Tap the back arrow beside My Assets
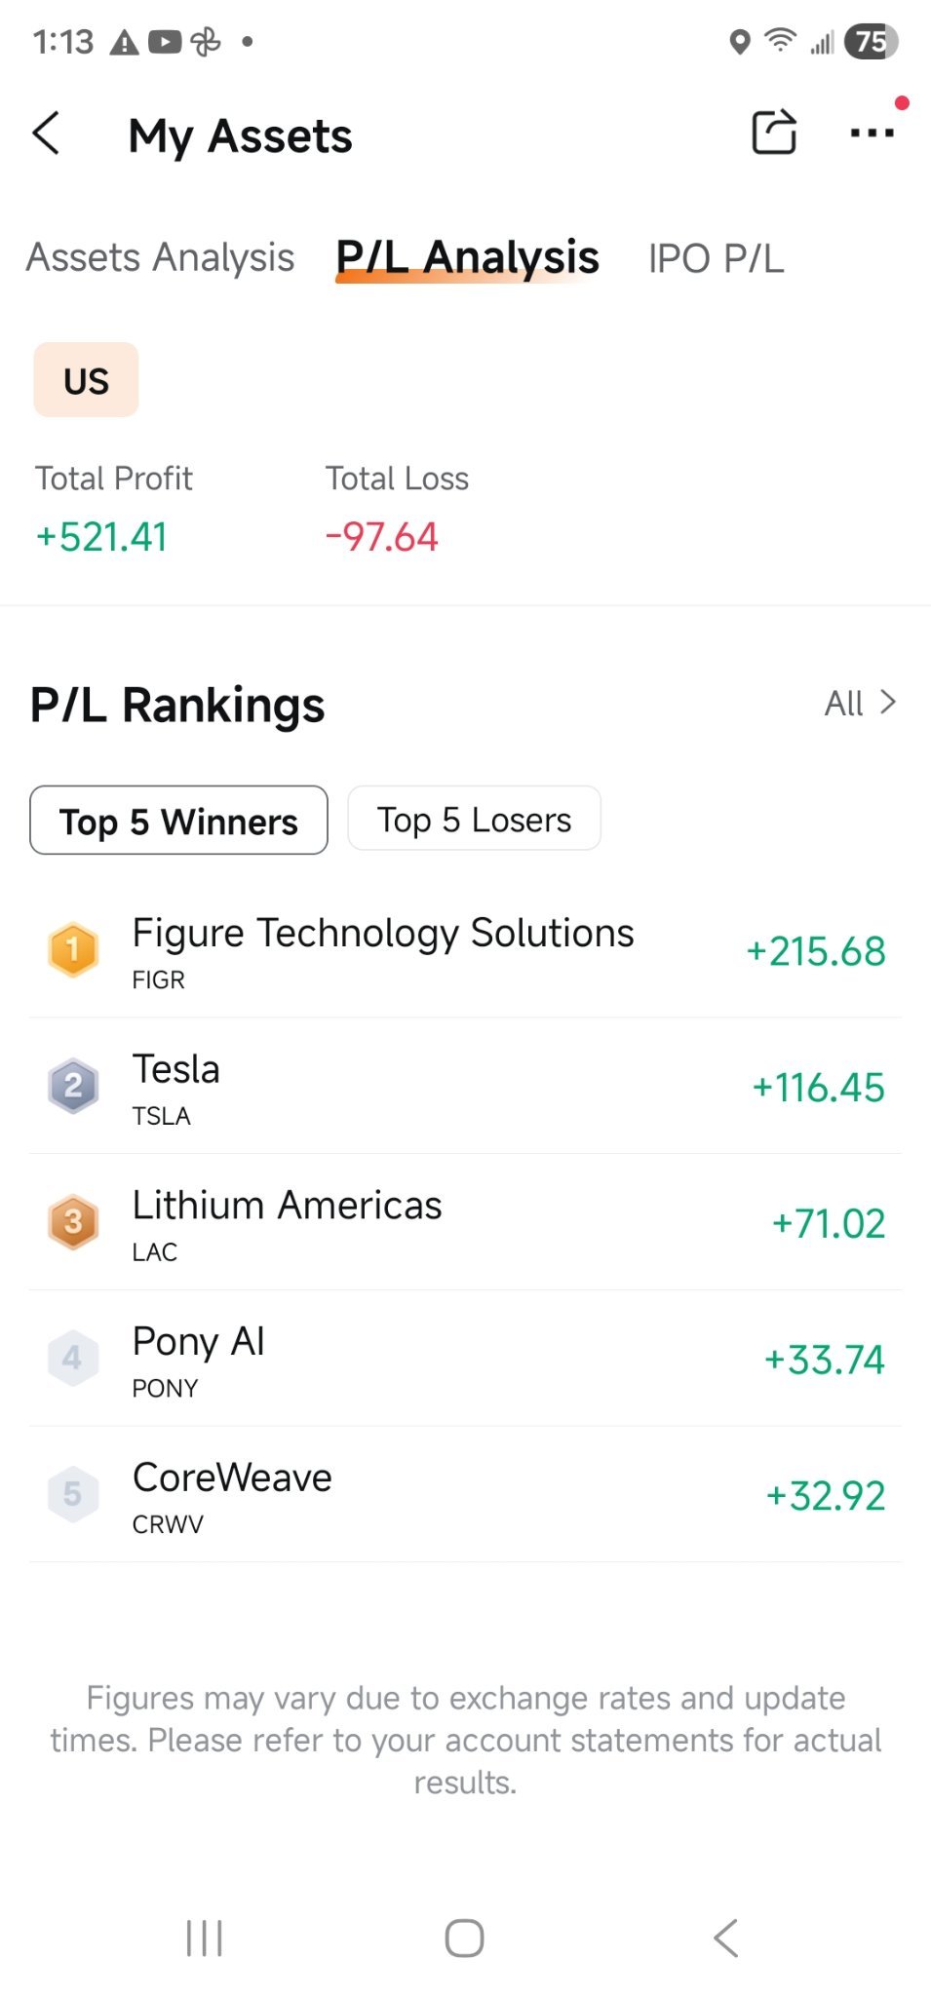 pyautogui.click(x=46, y=134)
